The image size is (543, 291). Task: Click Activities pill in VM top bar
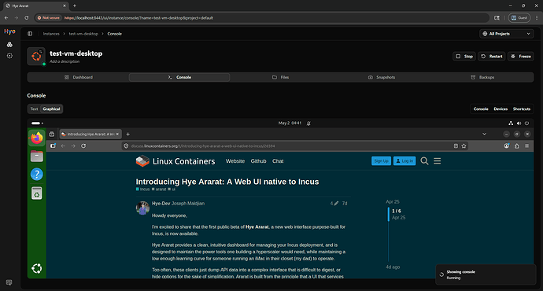click(37, 123)
